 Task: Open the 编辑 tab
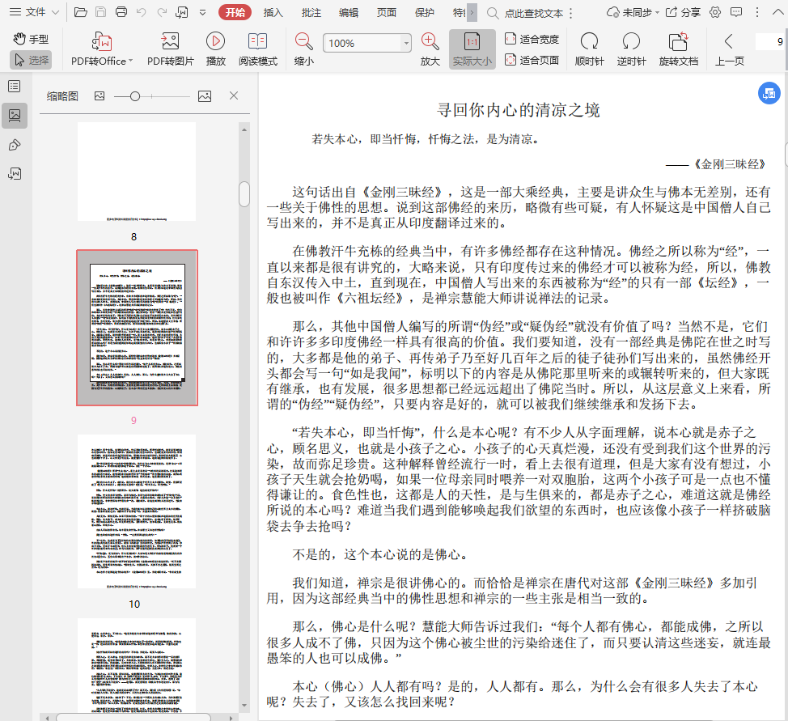pos(348,13)
